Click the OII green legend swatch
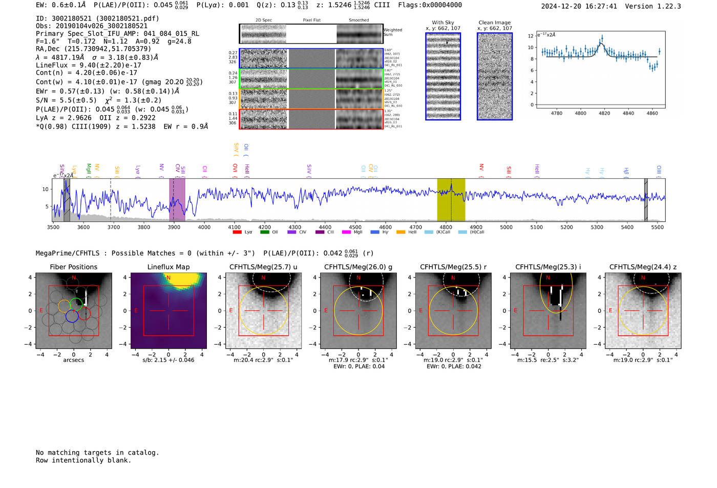The image size is (717, 488). (264, 232)
